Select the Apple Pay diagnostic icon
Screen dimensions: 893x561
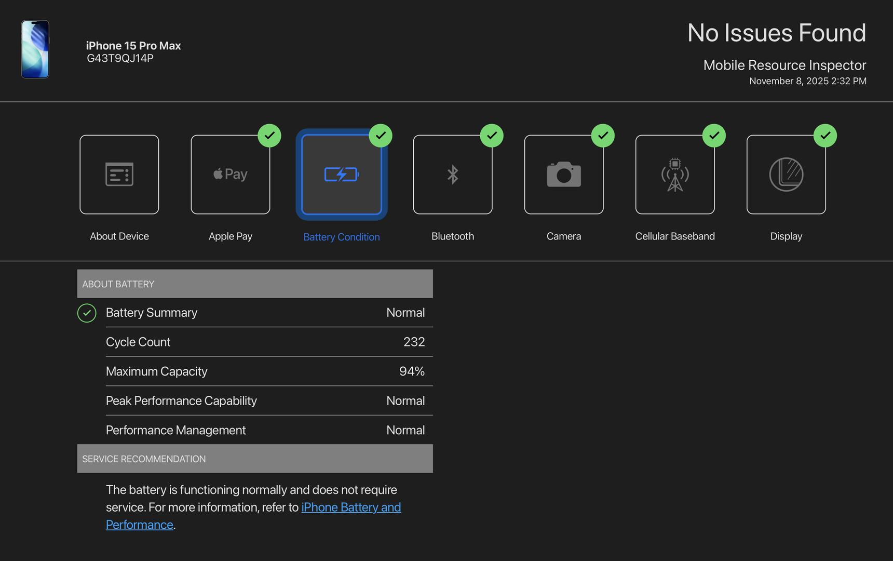pos(231,175)
